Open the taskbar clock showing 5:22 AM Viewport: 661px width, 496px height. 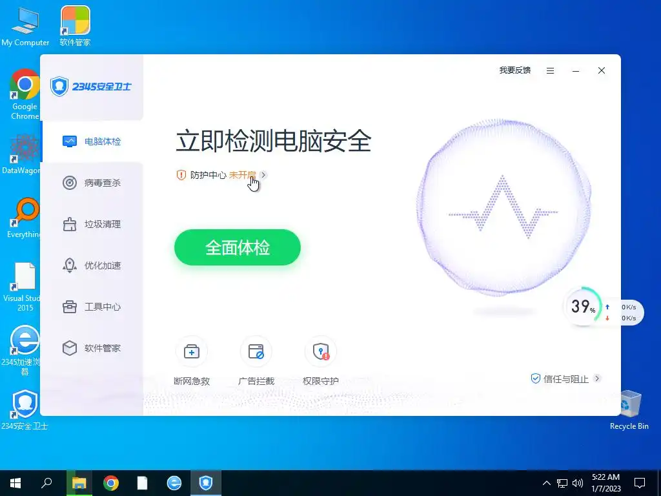tap(605, 483)
